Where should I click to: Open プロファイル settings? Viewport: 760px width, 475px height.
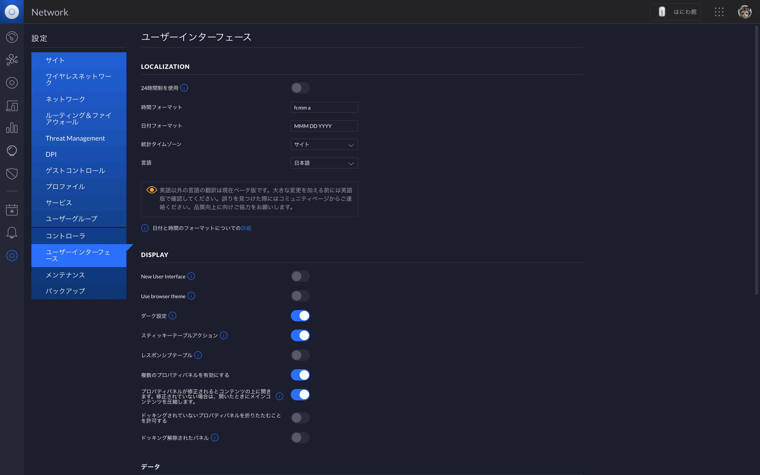[x=79, y=187]
